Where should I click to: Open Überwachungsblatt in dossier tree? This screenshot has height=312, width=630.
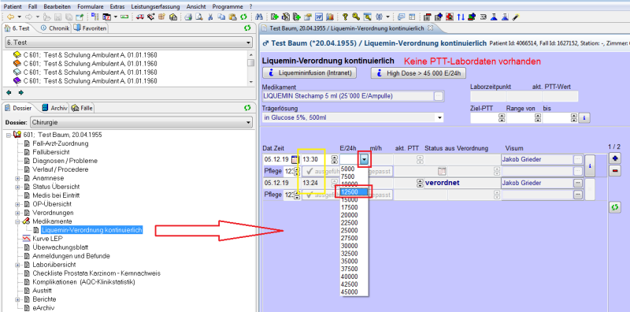point(61,247)
